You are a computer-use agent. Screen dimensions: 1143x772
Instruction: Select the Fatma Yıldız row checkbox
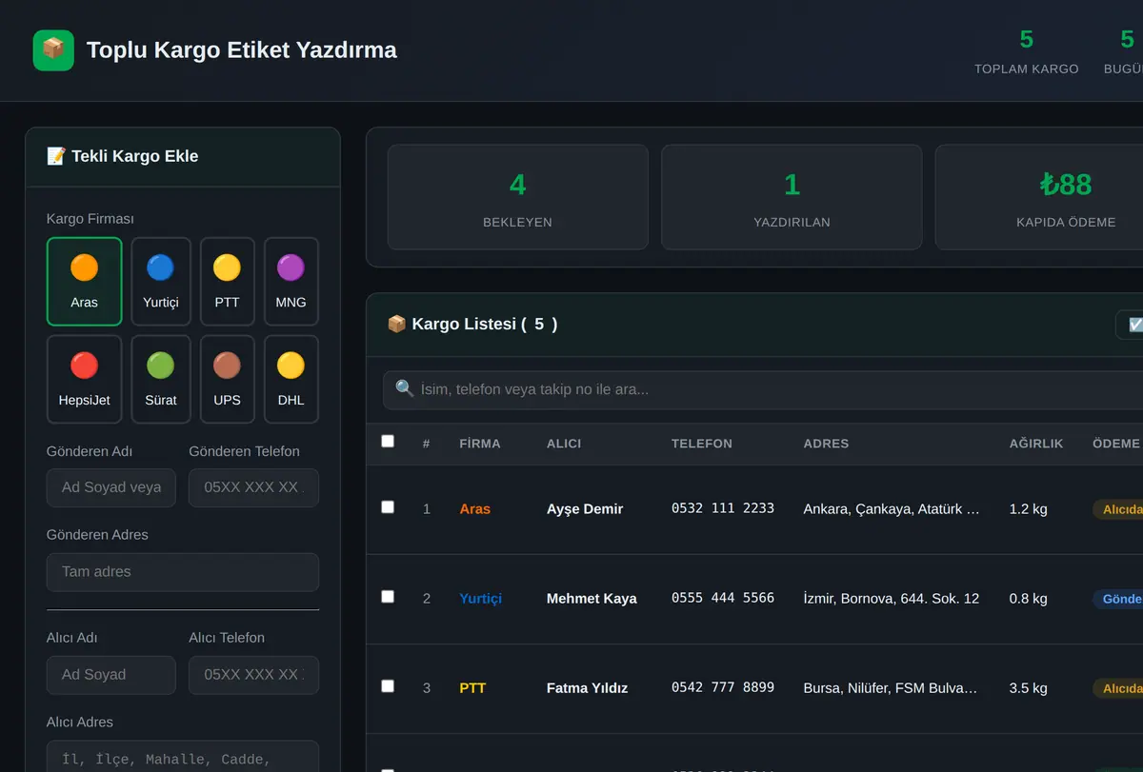tap(388, 686)
